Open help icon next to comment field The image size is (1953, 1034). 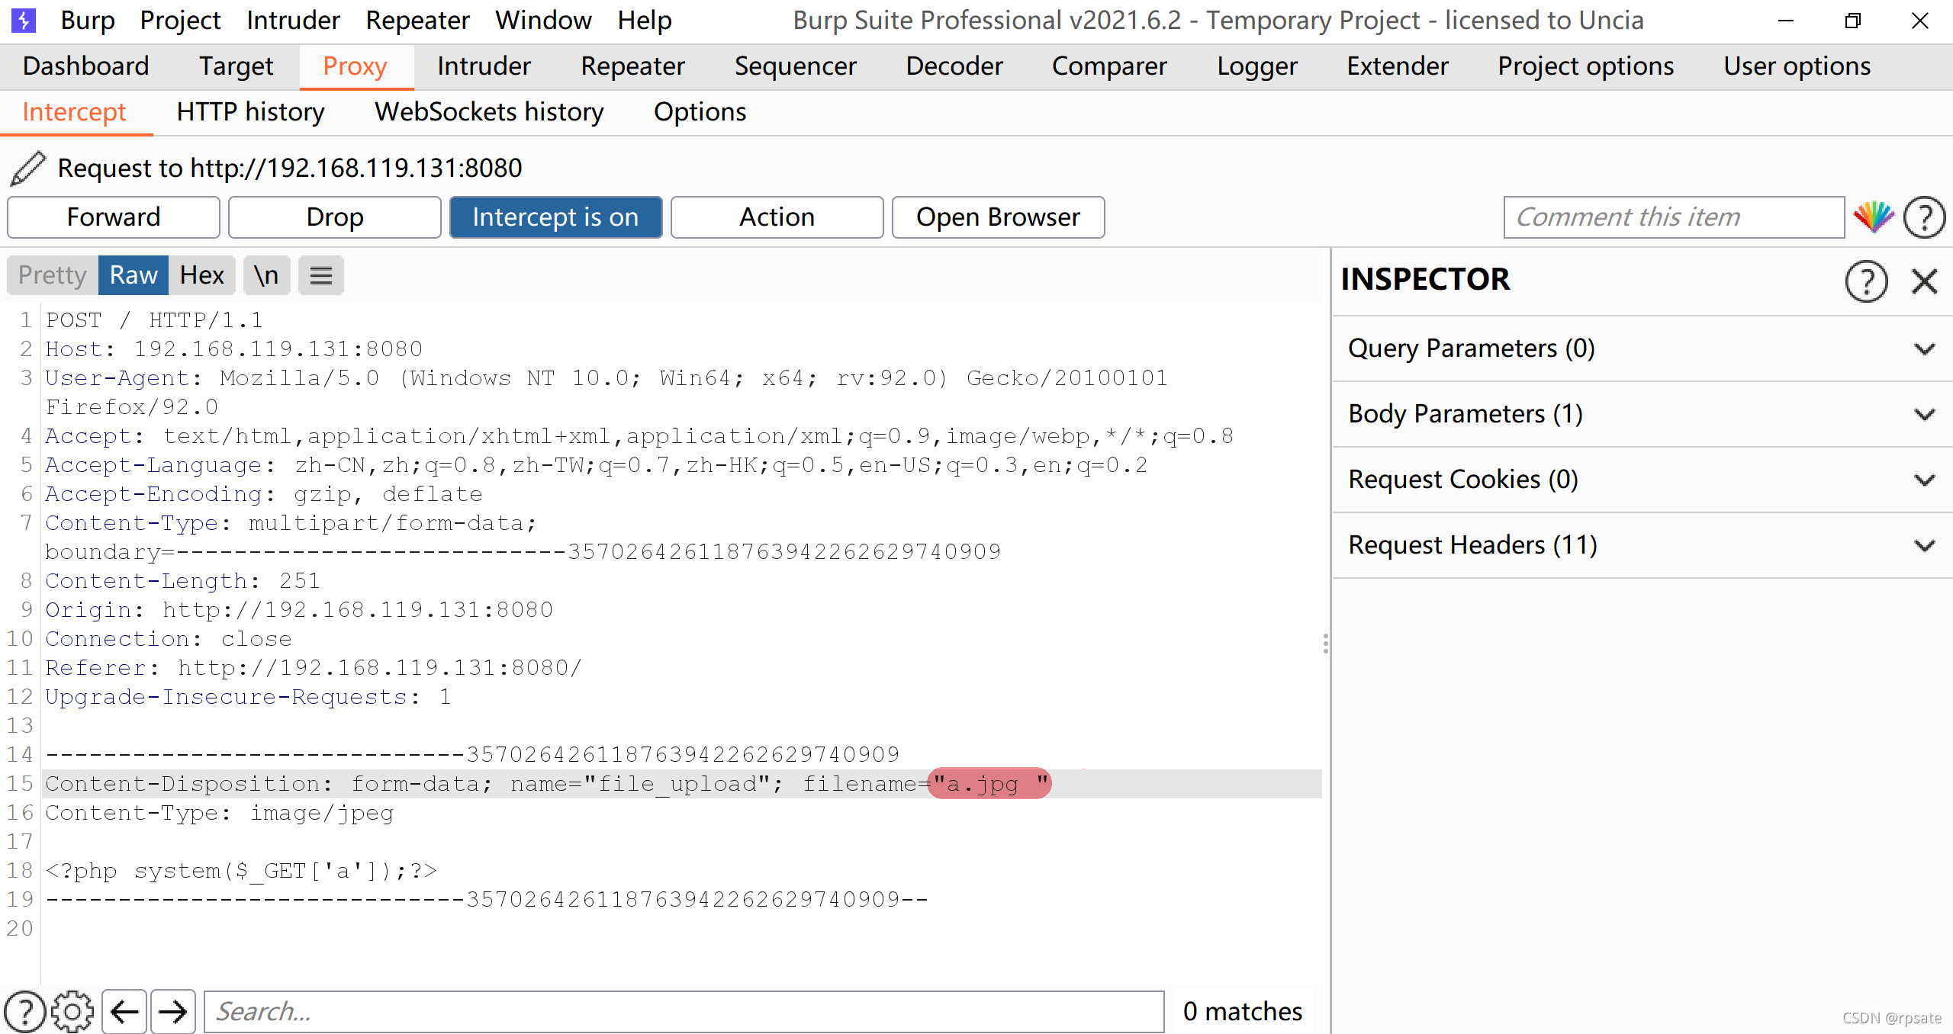click(1924, 217)
